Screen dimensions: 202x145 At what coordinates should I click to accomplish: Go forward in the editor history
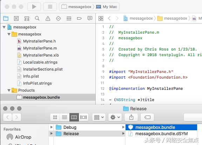coord(117,18)
